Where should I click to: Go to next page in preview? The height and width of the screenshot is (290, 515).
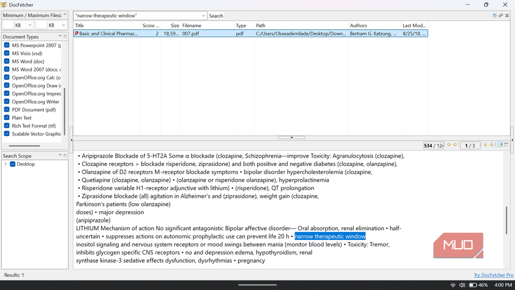[x=455, y=145]
